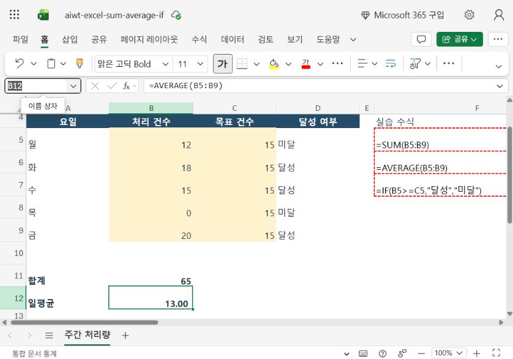The image size is (513, 359).
Task: Click the more options button near Share
Action: pos(498,39)
